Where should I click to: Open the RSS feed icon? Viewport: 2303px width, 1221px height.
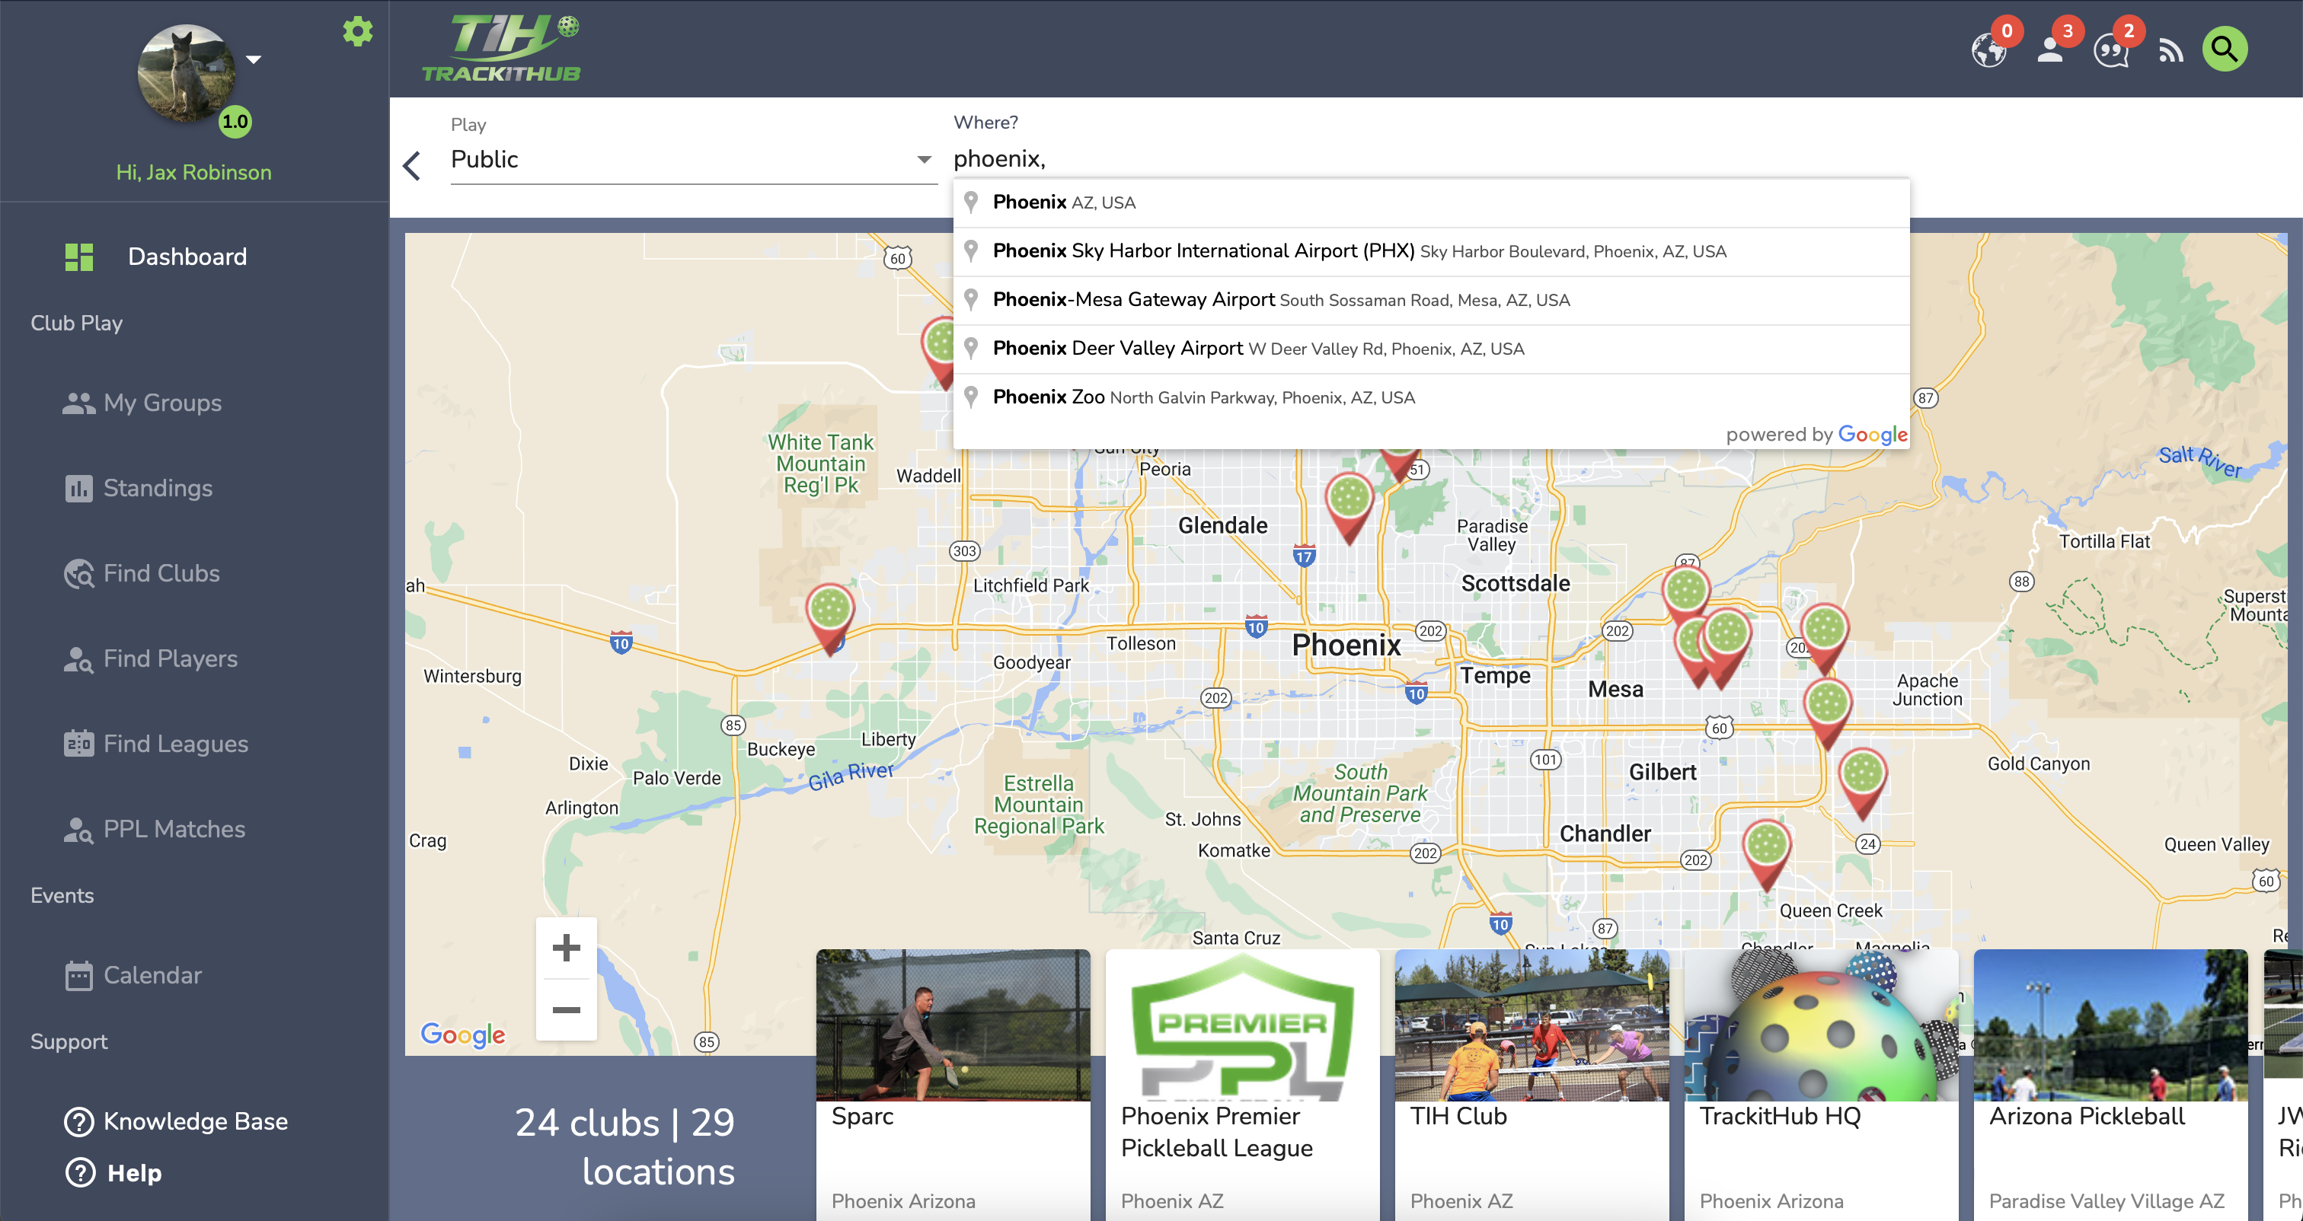pyautogui.click(x=2170, y=50)
